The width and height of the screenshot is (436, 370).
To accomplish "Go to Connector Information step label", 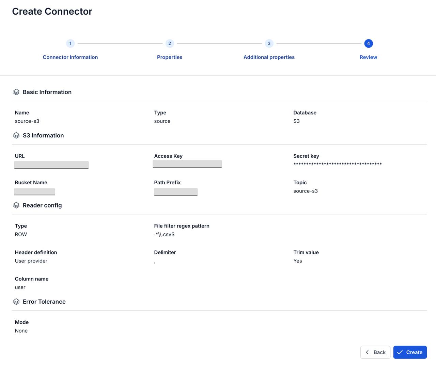I will (x=70, y=57).
